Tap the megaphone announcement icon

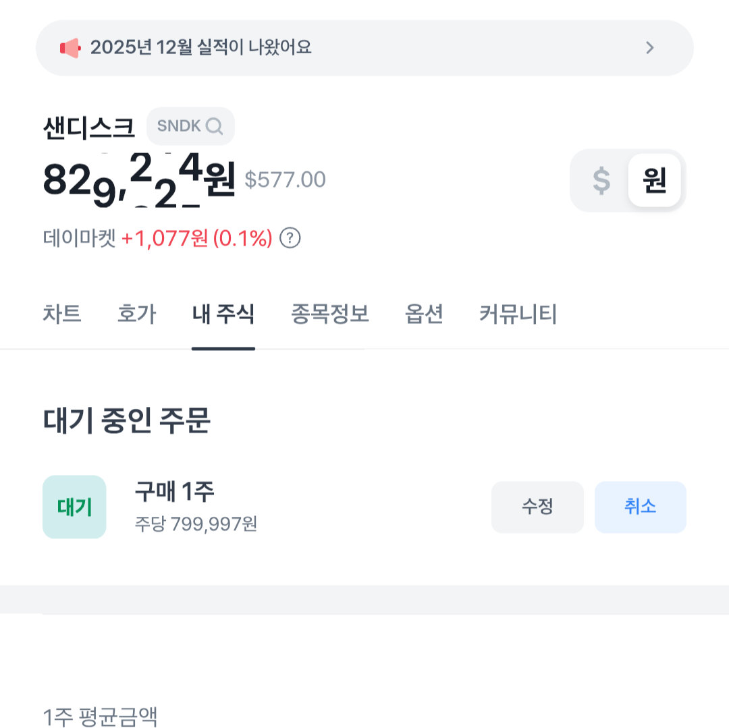pos(70,48)
